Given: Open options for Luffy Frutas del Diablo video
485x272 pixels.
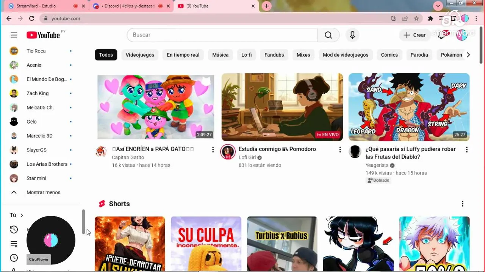Looking at the screenshot, I should click(x=466, y=150).
